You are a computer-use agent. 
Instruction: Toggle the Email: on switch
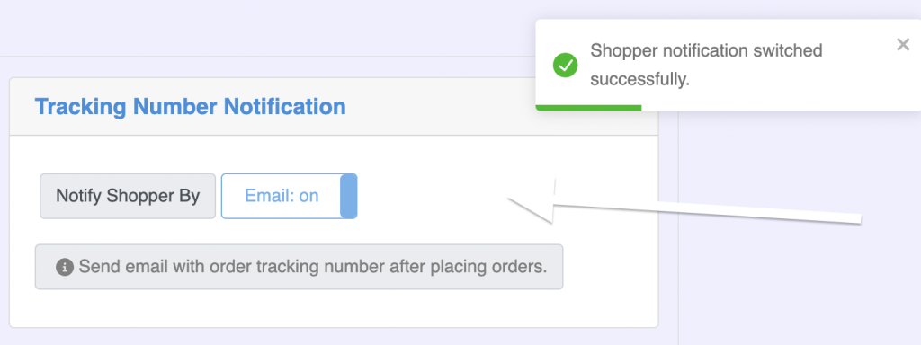click(289, 196)
